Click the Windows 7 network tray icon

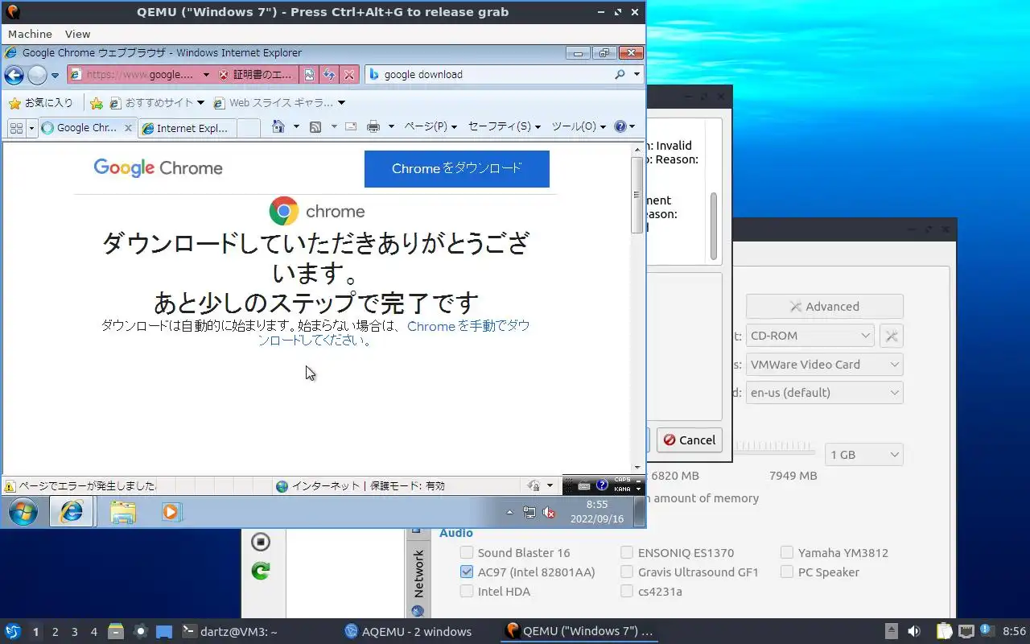coord(529,512)
